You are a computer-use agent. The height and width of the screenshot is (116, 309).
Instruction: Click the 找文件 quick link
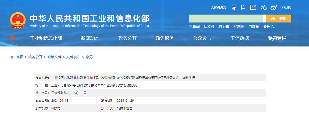(x=209, y=27)
